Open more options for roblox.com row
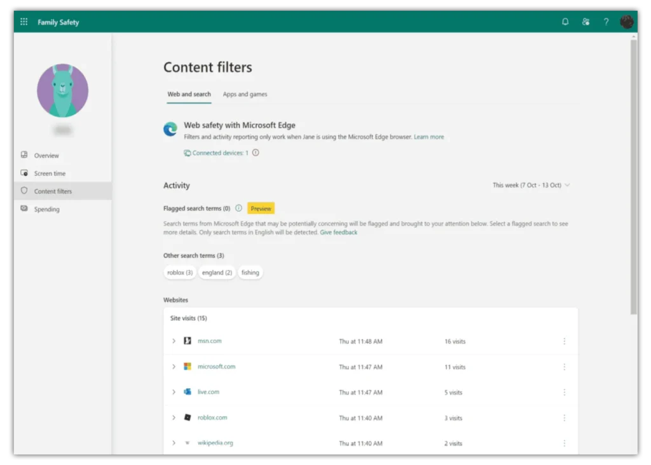The width and height of the screenshot is (651, 465). click(565, 418)
